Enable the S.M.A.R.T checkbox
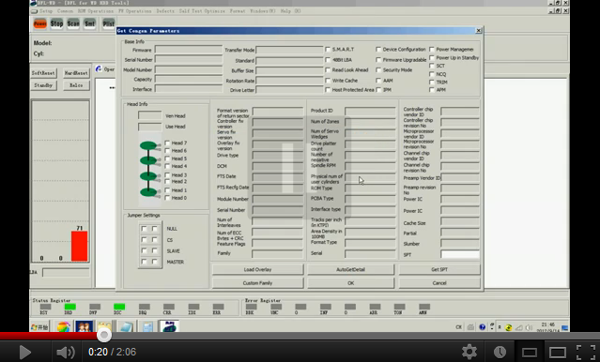 click(328, 50)
